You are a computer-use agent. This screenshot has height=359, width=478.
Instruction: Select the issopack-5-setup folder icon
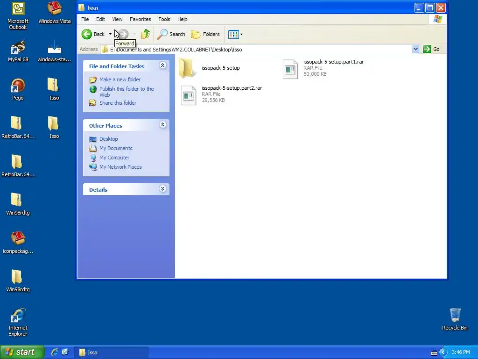point(187,68)
